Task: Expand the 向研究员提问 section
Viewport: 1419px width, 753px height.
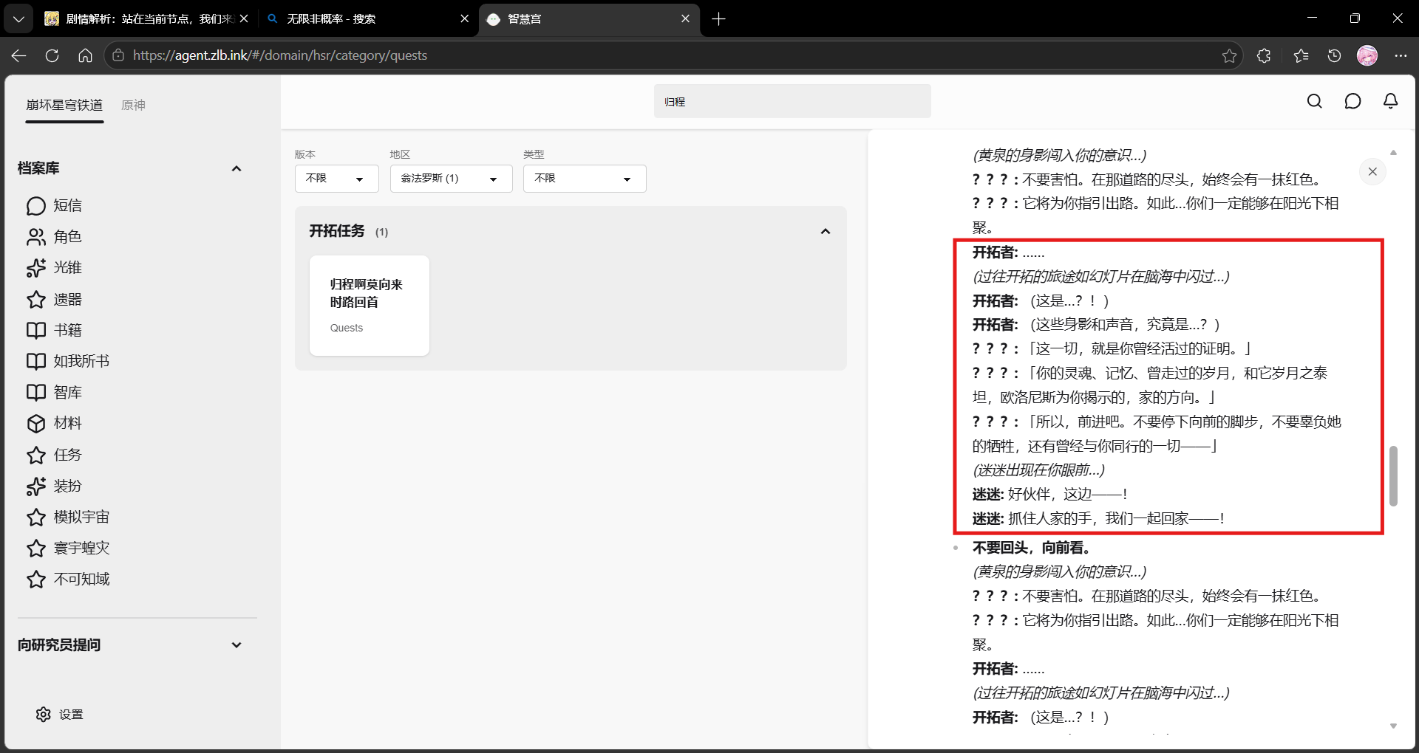Action: (x=236, y=644)
